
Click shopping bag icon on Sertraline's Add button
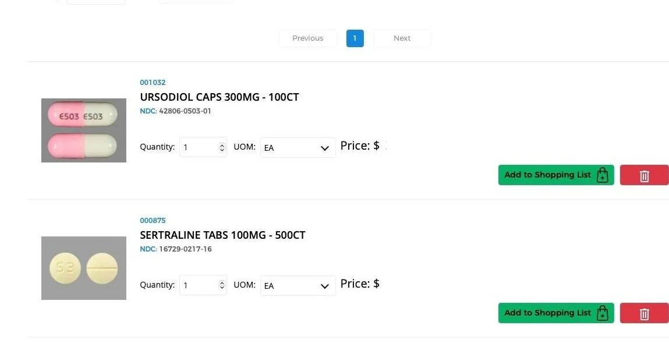pos(602,313)
